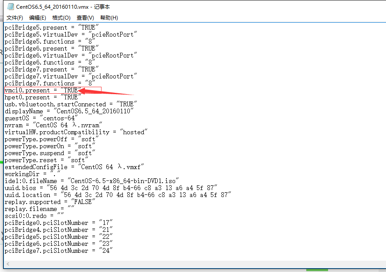Click the pciBridge5.functions = "8" line
386x272 pixels.
pos(50,42)
